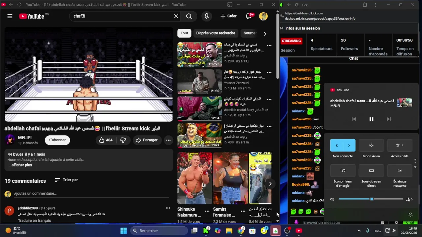
Task: Click S'abonner to MFLIPI
Action: click(57, 140)
